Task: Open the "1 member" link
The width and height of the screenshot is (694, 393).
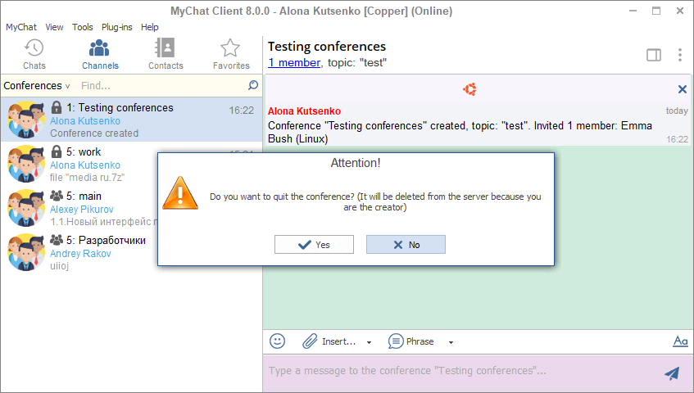Action: (x=294, y=62)
